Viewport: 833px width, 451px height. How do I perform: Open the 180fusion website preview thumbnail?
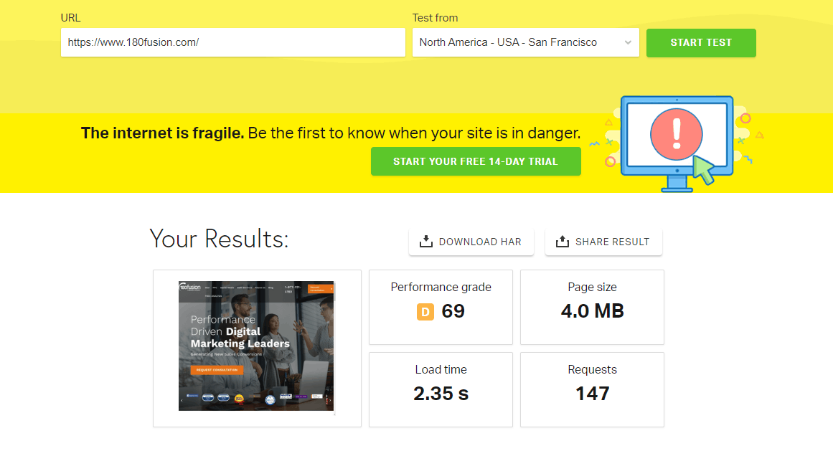[255, 346]
